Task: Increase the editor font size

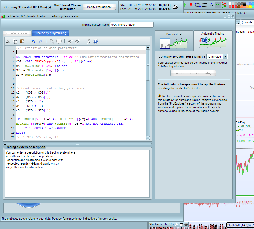Action: (78, 41)
